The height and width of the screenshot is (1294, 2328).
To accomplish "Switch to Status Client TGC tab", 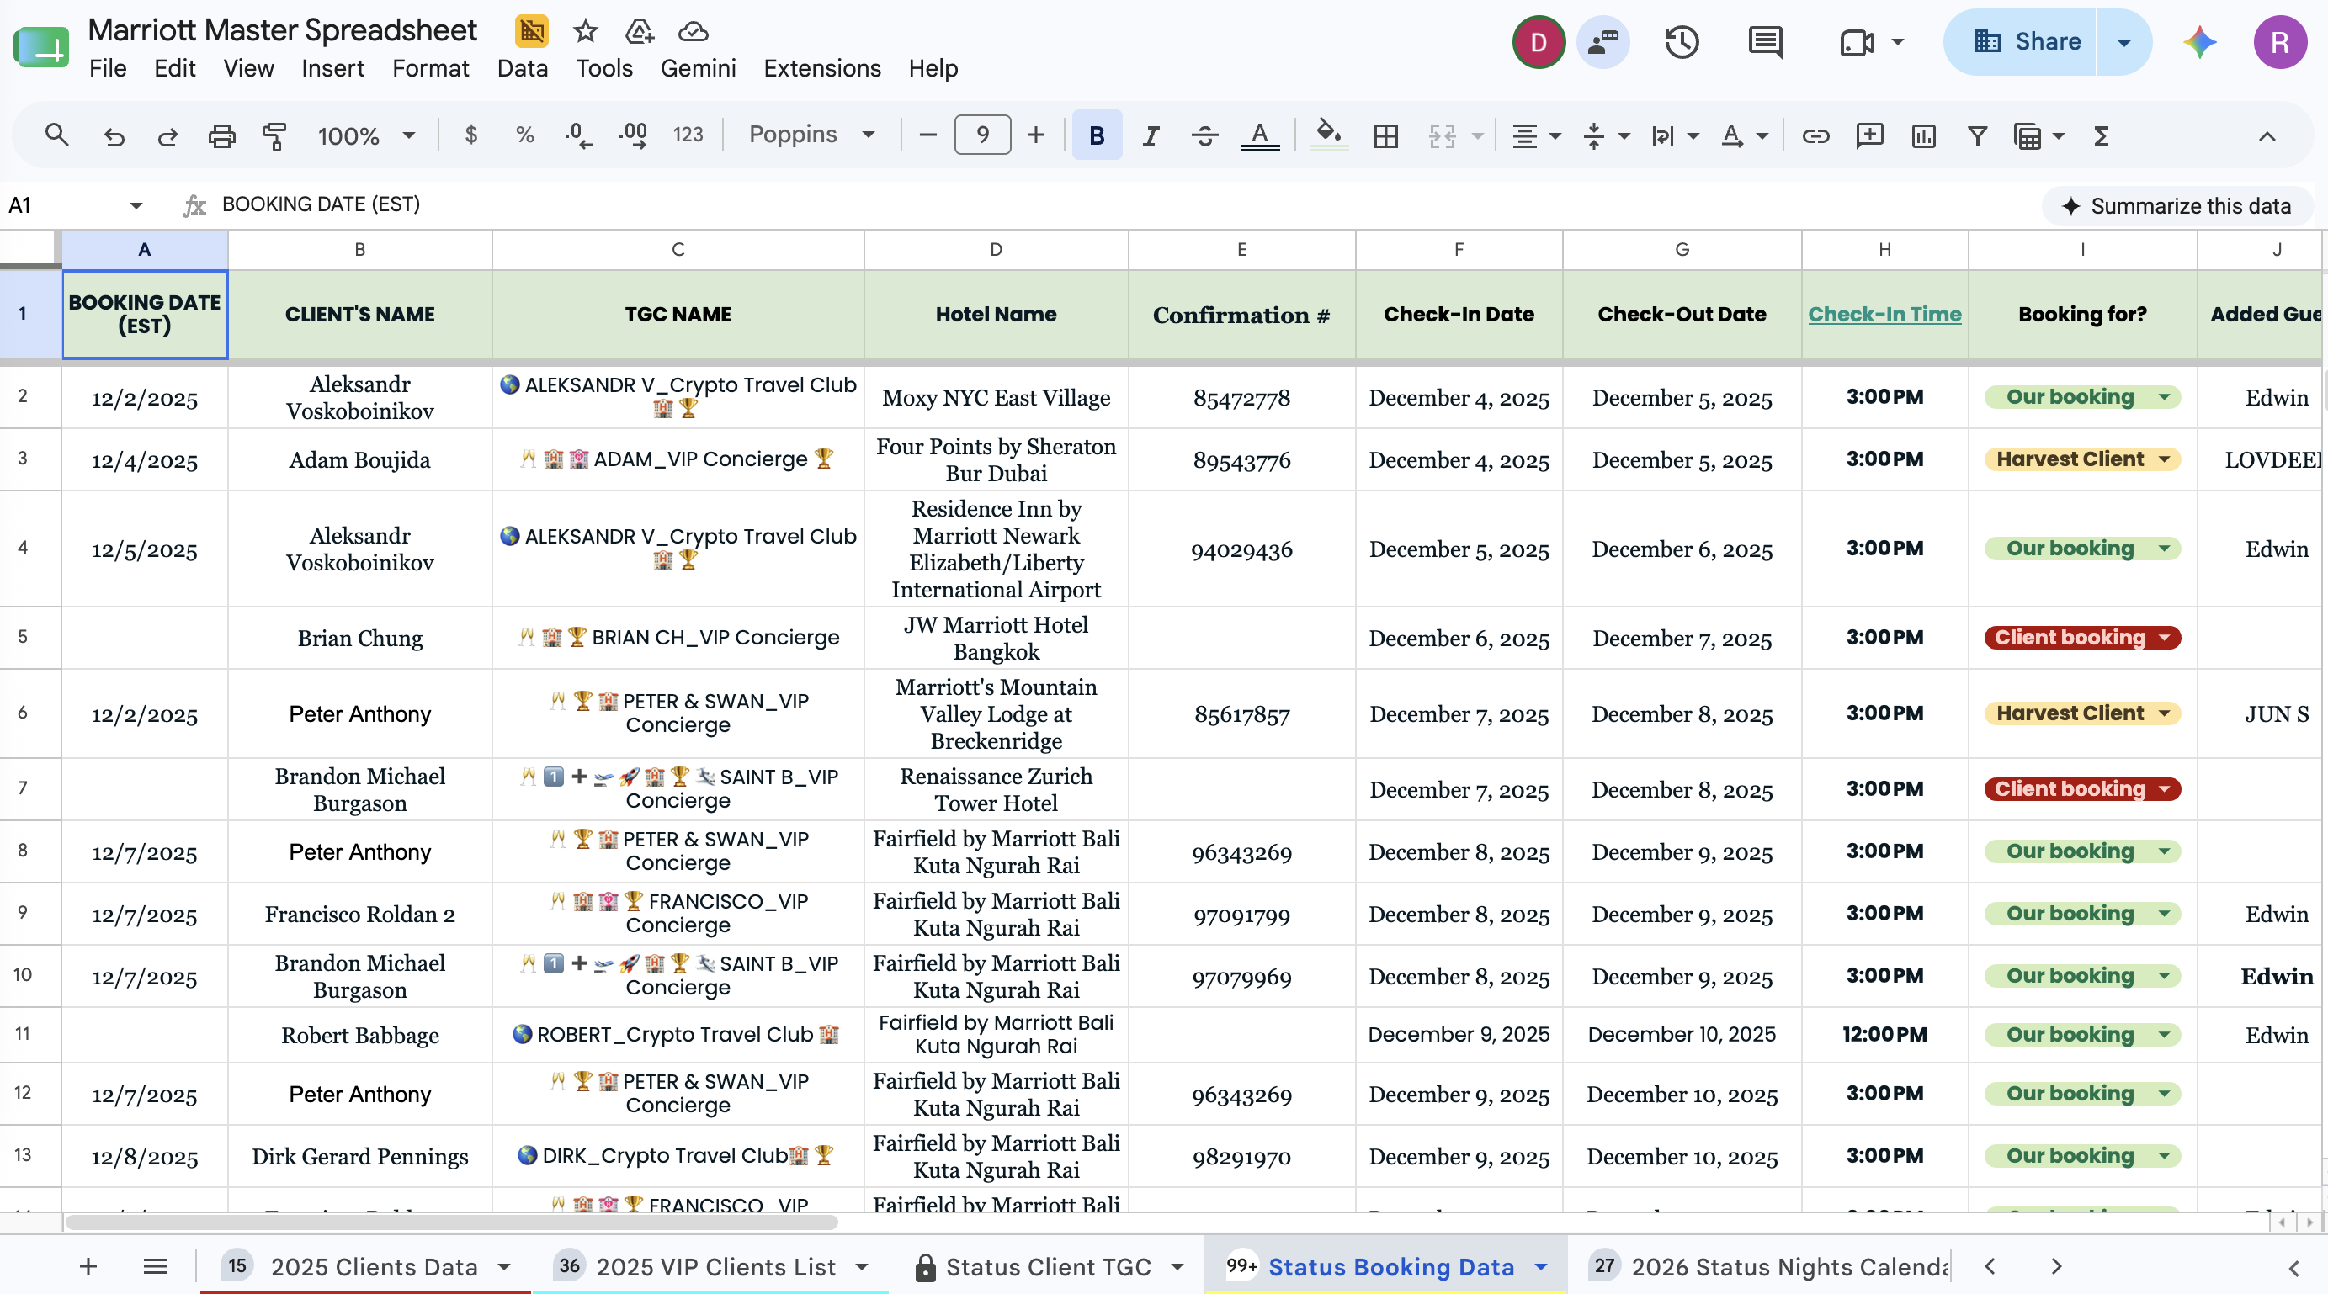I will click(x=1047, y=1266).
